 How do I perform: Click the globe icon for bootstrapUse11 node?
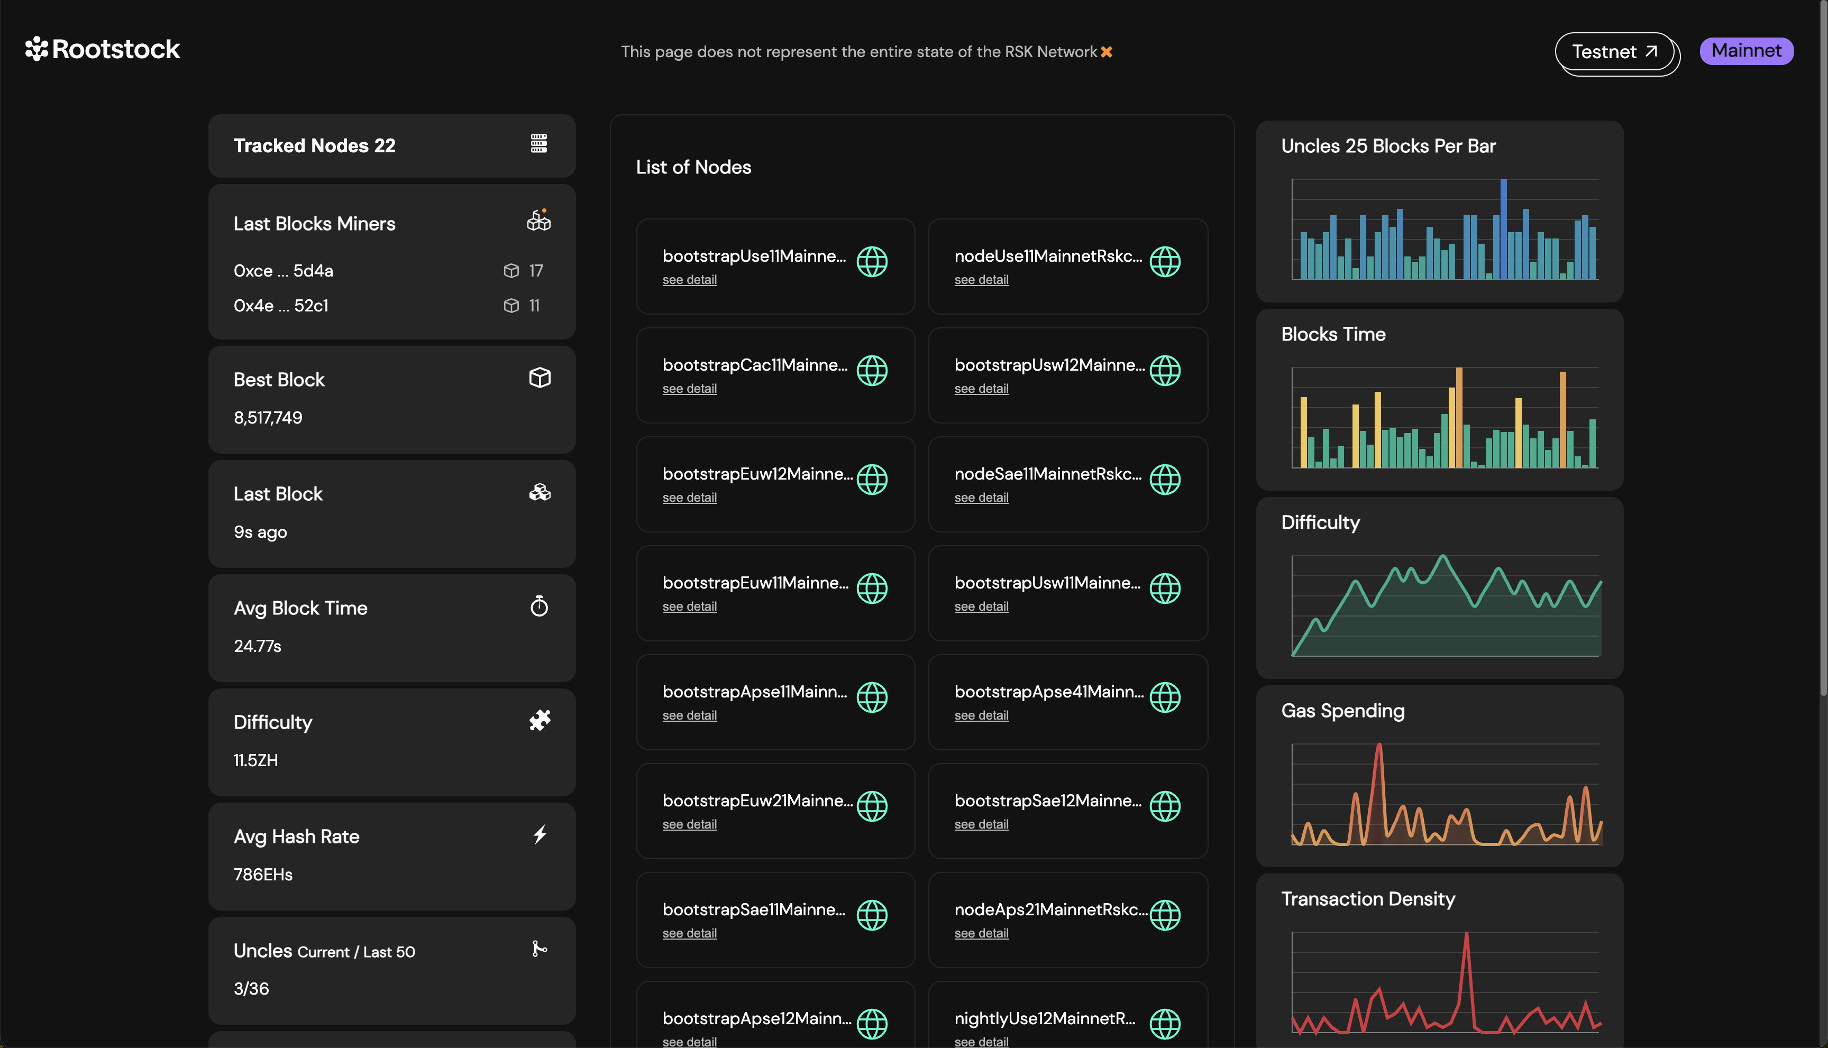click(873, 262)
